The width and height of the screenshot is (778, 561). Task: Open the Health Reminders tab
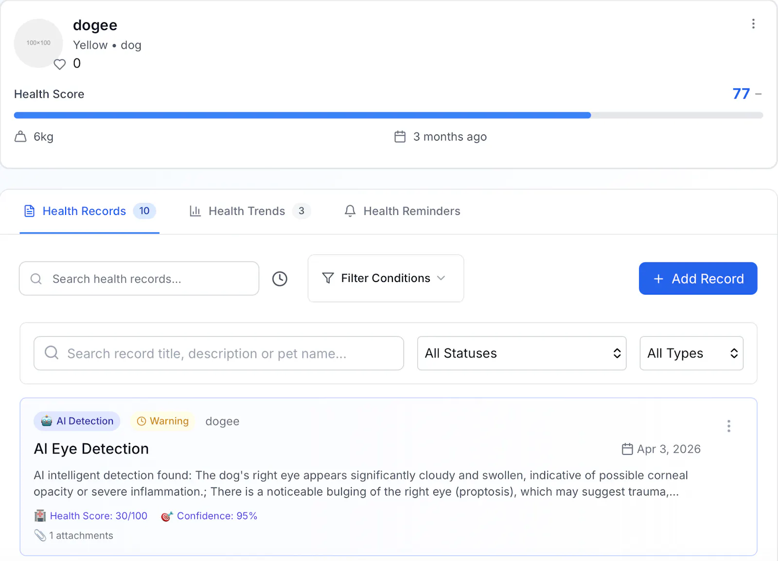402,211
